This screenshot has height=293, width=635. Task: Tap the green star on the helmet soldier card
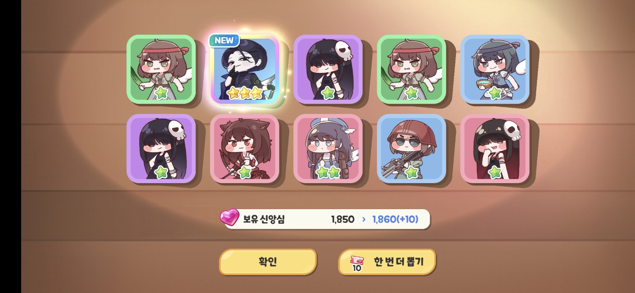click(412, 173)
